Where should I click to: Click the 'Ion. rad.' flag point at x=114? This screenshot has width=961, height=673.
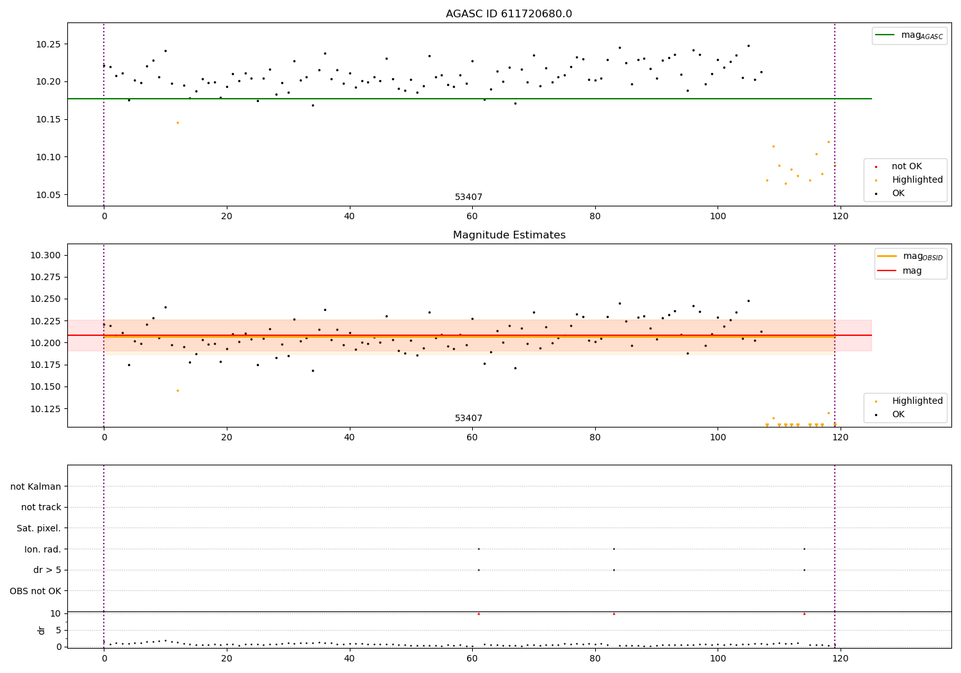804,549
